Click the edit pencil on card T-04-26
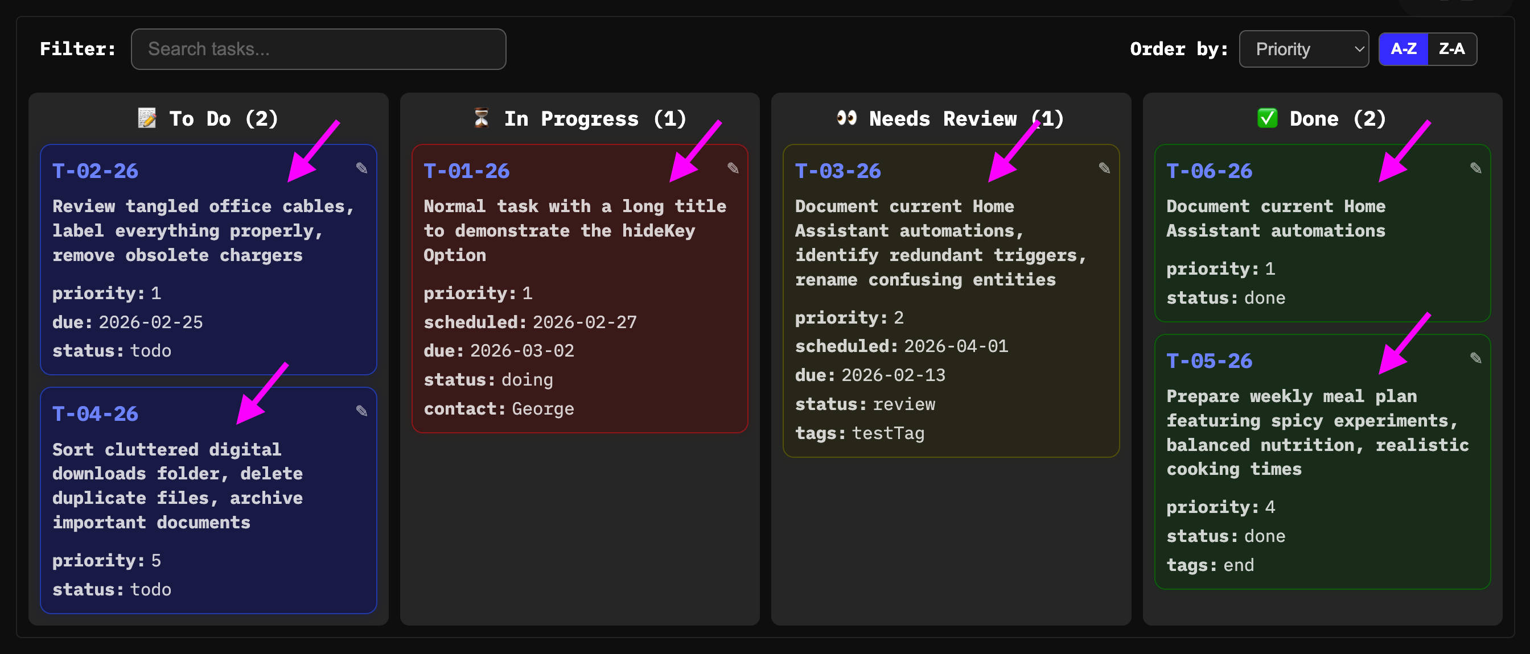1530x654 pixels. [361, 411]
